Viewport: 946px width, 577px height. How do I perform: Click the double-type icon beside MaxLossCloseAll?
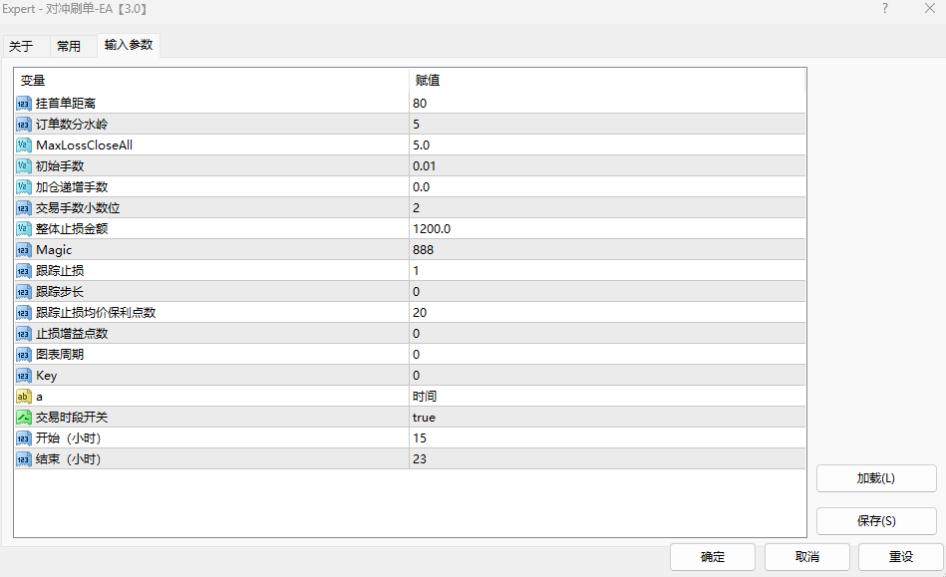(x=24, y=145)
